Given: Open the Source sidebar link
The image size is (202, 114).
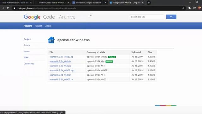Looking at the screenshot, I should 27,45.
